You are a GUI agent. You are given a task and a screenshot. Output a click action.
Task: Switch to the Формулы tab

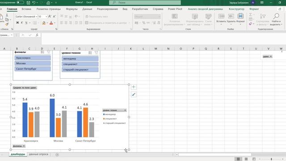click(x=71, y=9)
